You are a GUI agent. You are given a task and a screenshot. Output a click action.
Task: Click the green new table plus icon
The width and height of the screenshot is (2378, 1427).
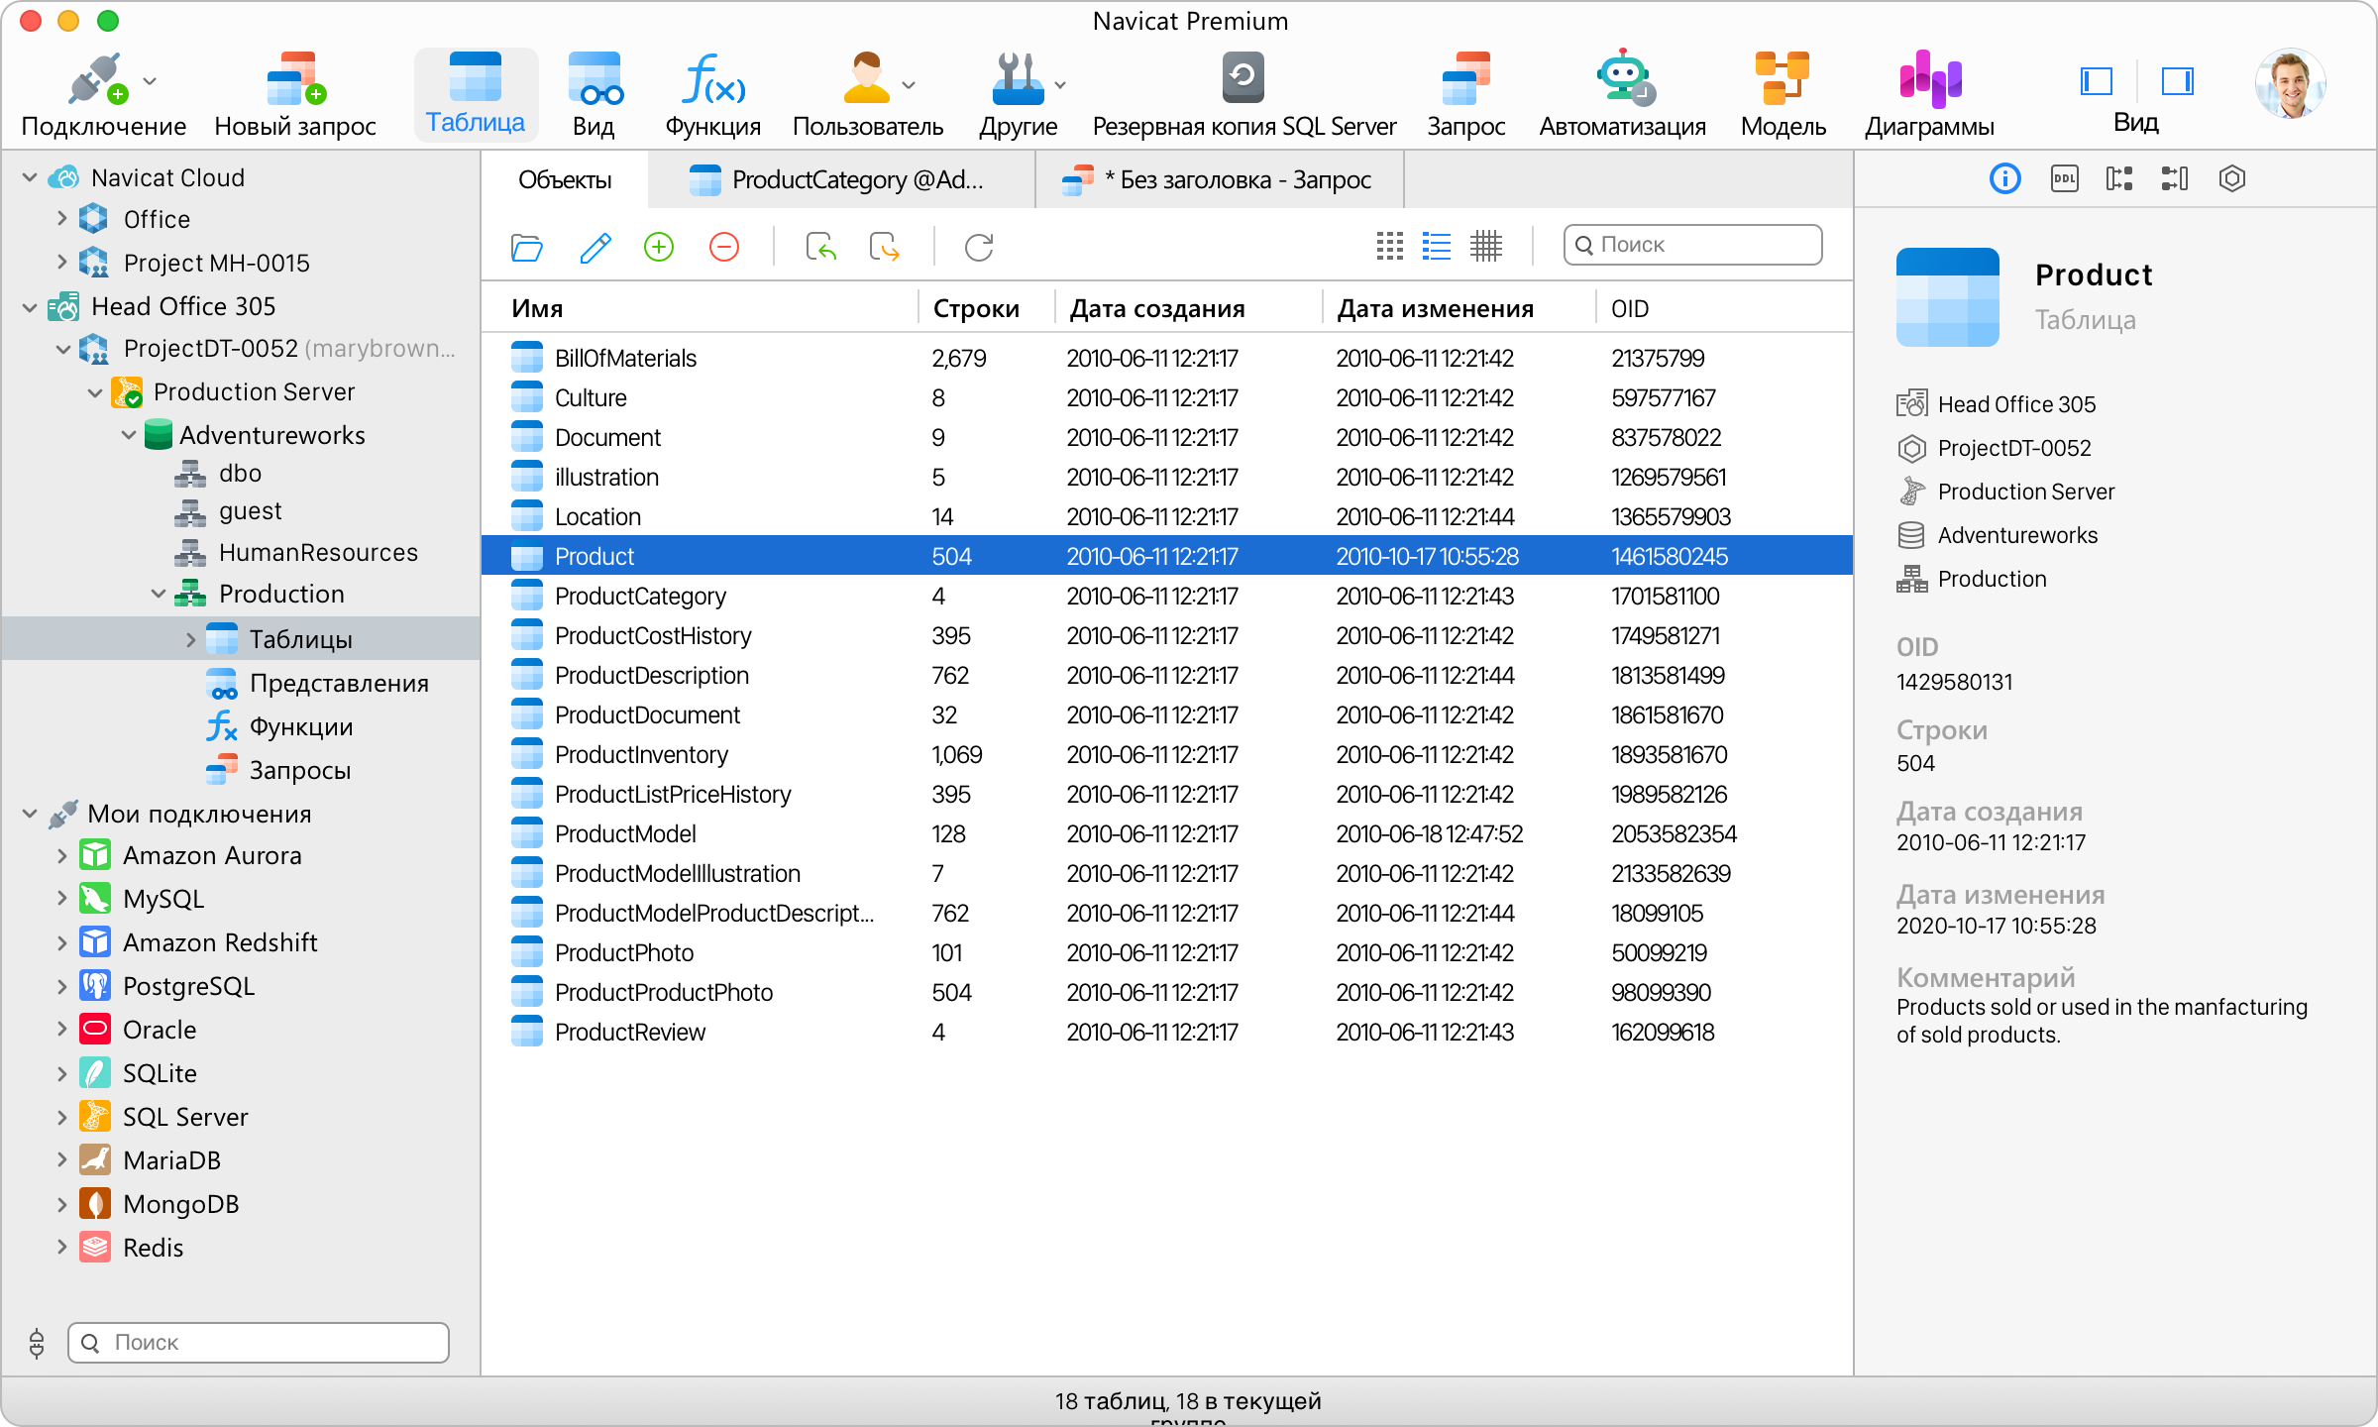click(x=659, y=247)
